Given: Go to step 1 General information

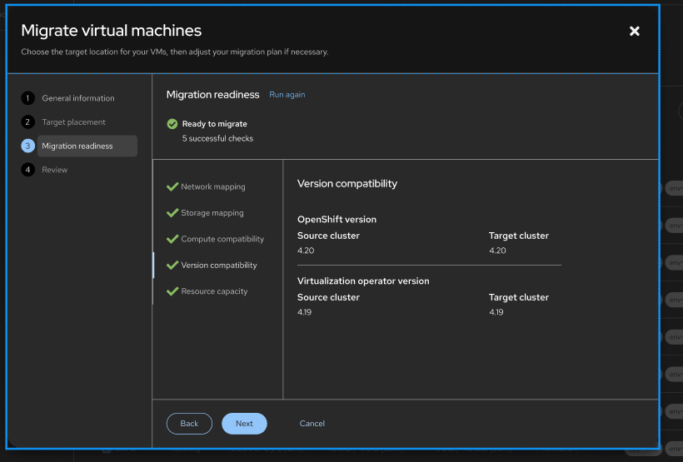Looking at the screenshot, I should pyautogui.click(x=78, y=98).
